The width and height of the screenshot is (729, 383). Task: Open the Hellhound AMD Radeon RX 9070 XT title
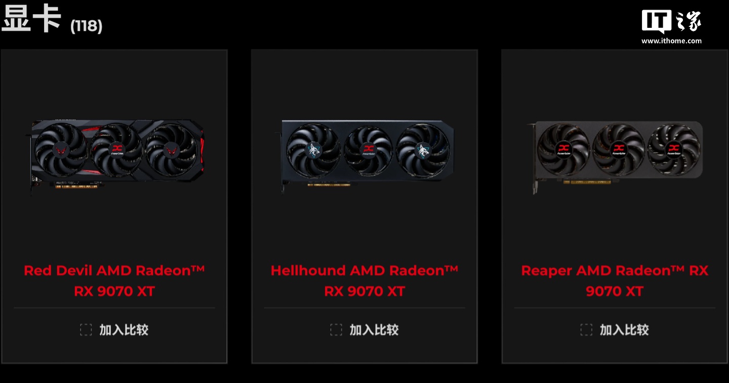tap(364, 281)
